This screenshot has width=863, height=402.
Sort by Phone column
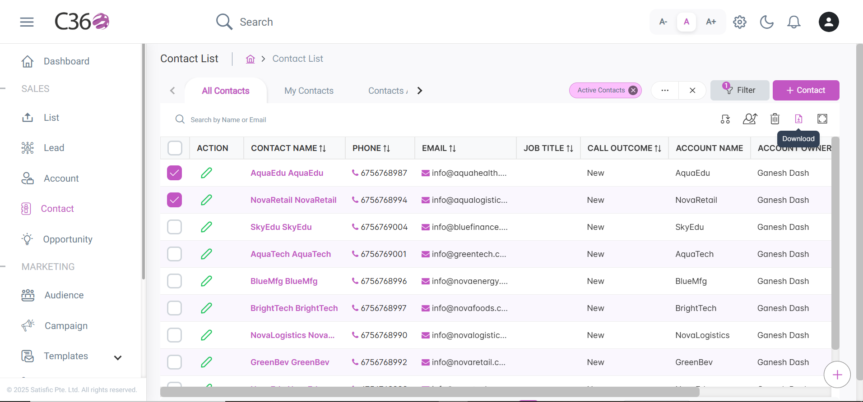click(x=386, y=148)
